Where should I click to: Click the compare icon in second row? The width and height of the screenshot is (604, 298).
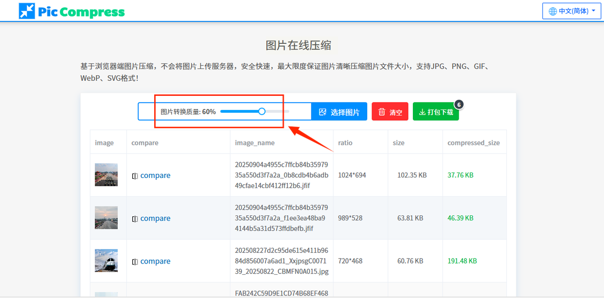pyautogui.click(x=135, y=219)
